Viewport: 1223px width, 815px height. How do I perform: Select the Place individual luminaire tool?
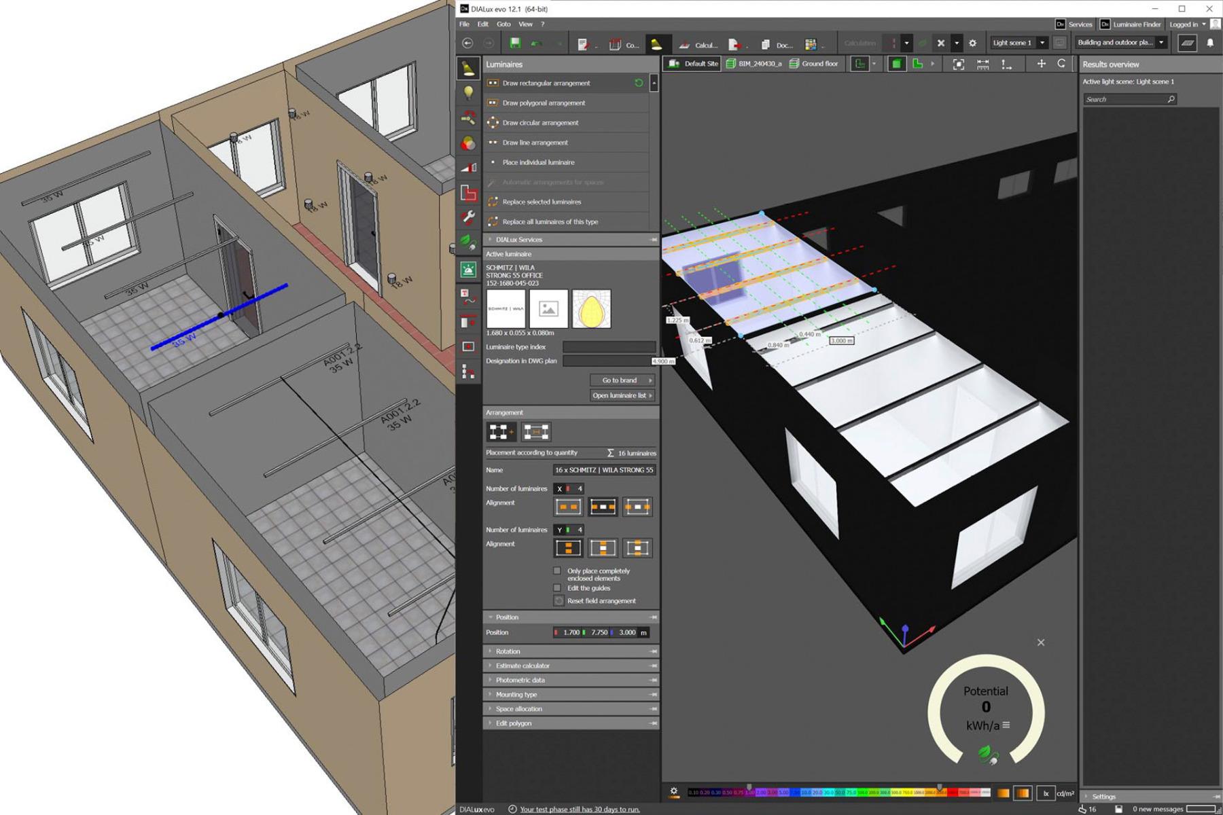tap(539, 162)
